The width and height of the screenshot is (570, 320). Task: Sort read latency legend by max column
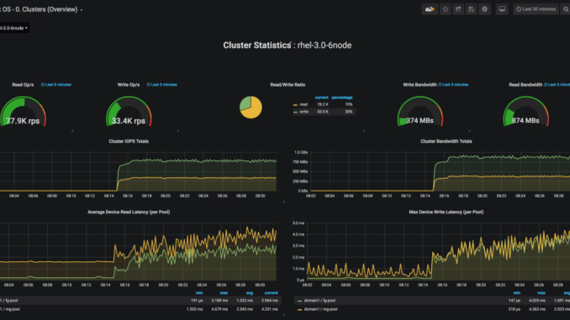pyautogui.click(x=224, y=293)
